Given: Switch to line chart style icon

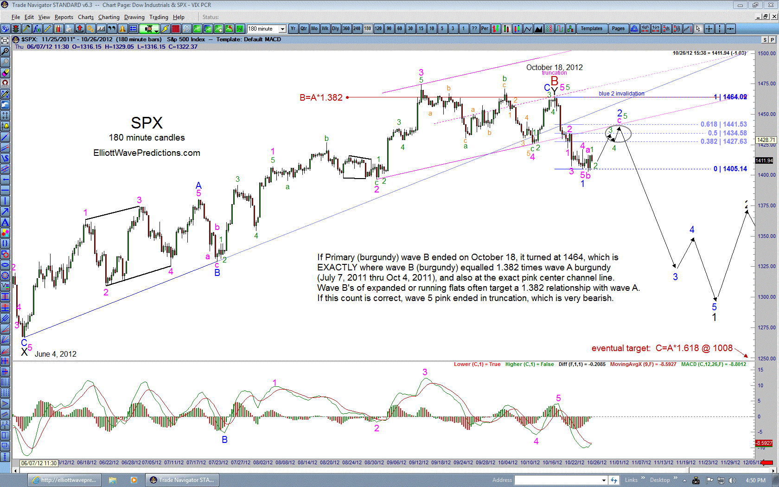Looking at the screenshot, I should (528, 29).
